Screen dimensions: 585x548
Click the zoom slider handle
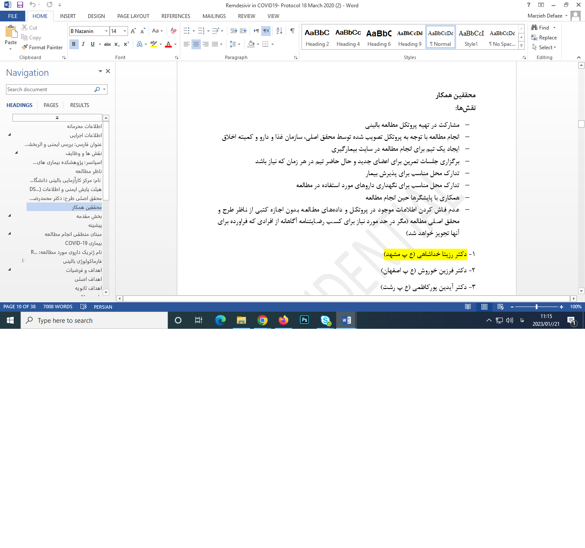[x=537, y=307]
